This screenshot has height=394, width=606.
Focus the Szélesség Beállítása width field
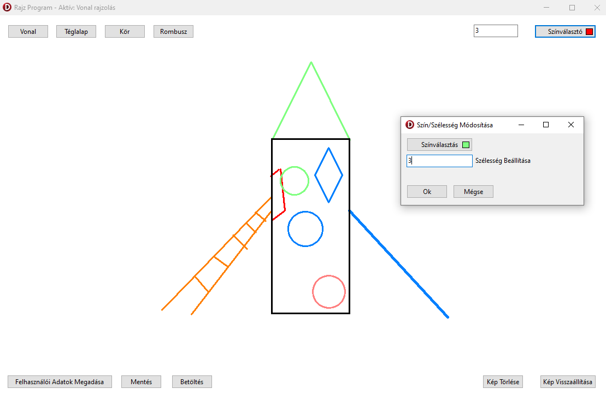[439, 161]
